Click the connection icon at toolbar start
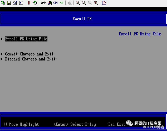This screenshot has height=131, width=167. point(3,3)
